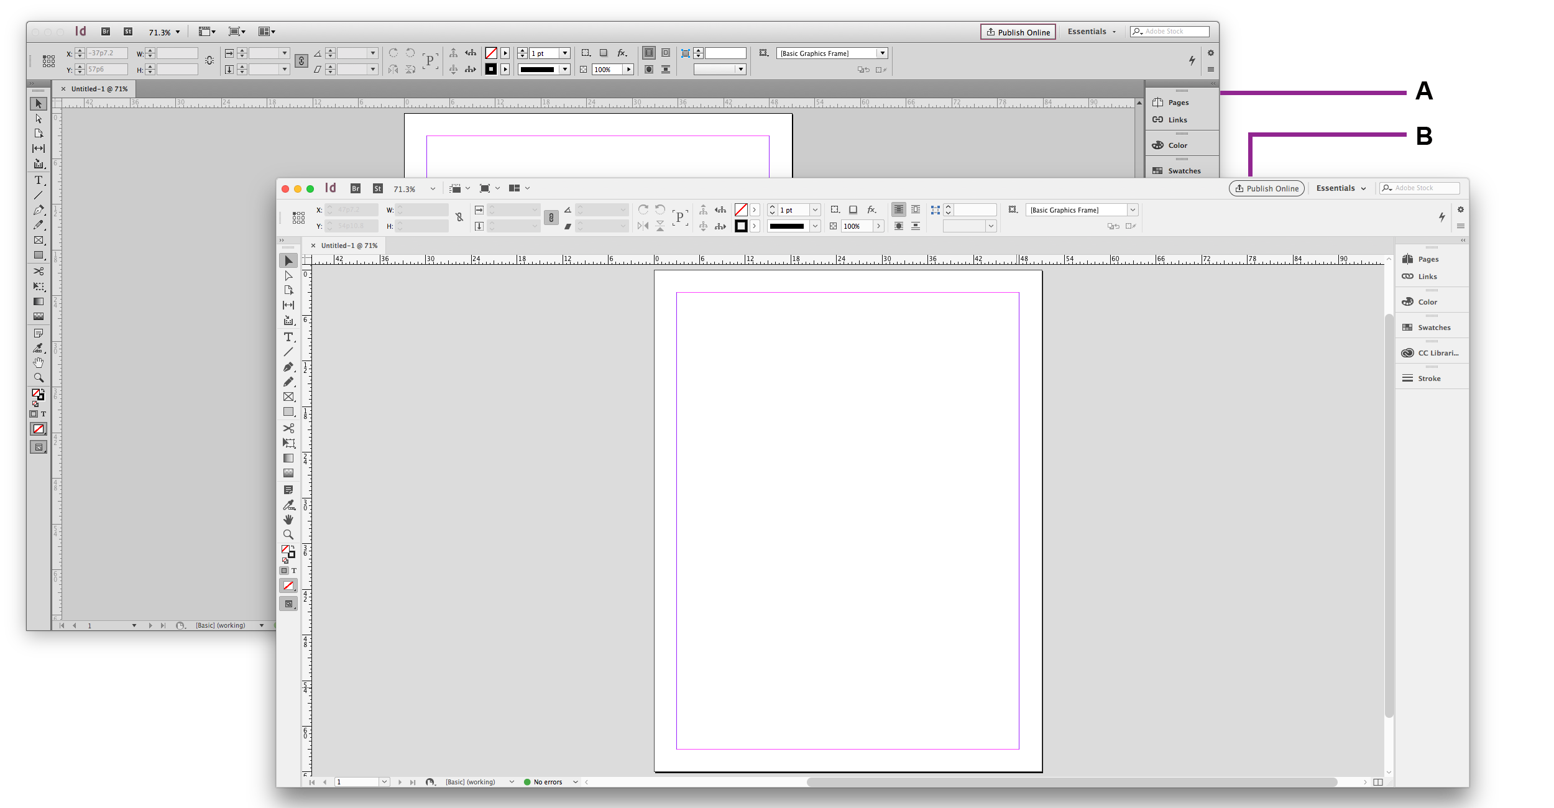Viewport: 1554px width, 808px height.
Task: Select the Type tool in front window
Action: (288, 337)
